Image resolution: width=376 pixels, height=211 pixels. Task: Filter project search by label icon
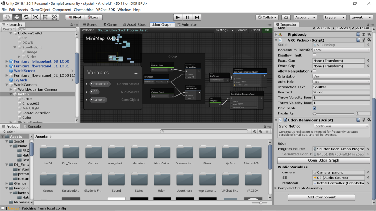[x=260, y=132]
